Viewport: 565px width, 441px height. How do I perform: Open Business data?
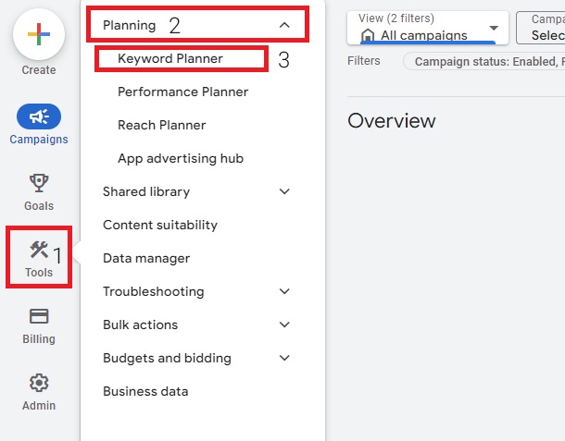(145, 391)
